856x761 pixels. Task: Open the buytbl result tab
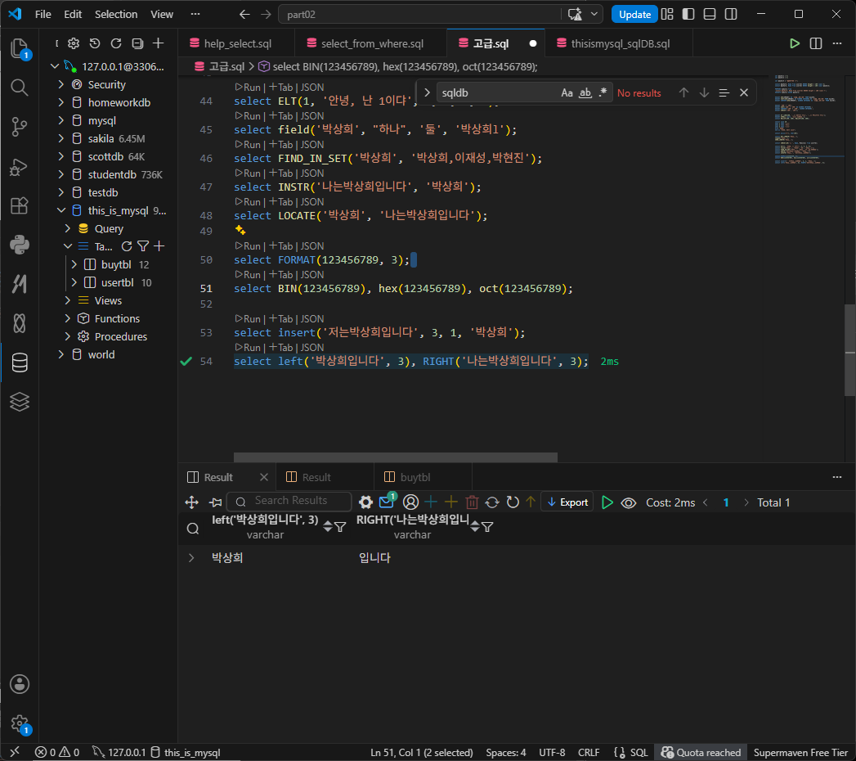point(423,478)
